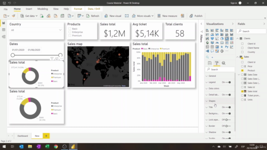Click the Publish button
The width and height of the screenshot is (267, 150).
pyautogui.click(x=196, y=16)
